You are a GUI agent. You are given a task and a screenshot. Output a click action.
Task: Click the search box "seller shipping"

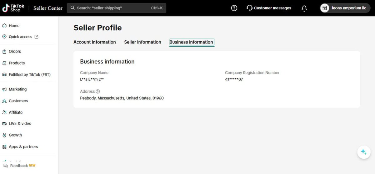117,8
